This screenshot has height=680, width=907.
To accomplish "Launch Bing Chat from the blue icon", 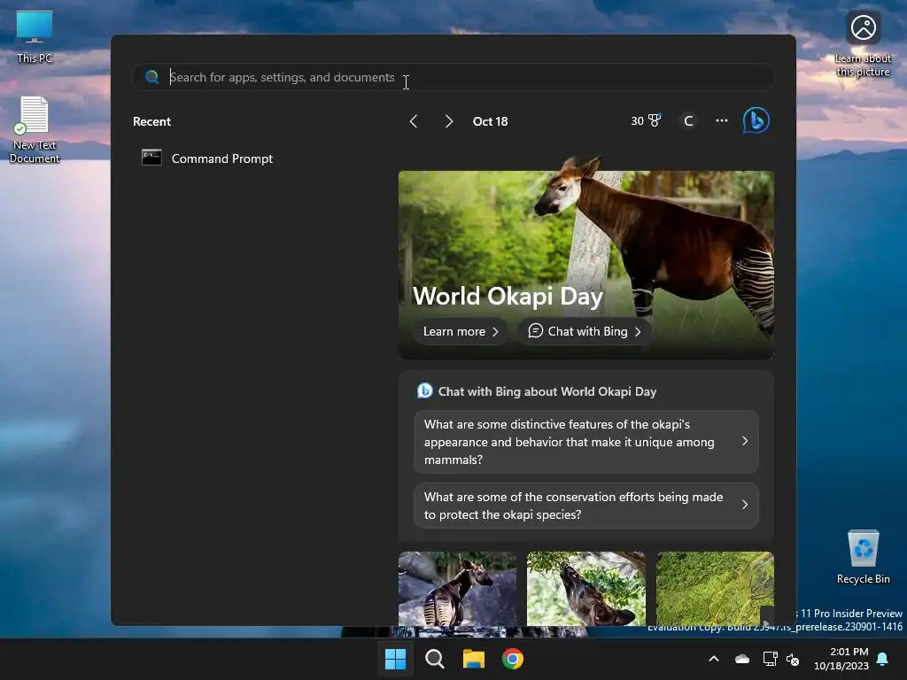I will click(756, 120).
